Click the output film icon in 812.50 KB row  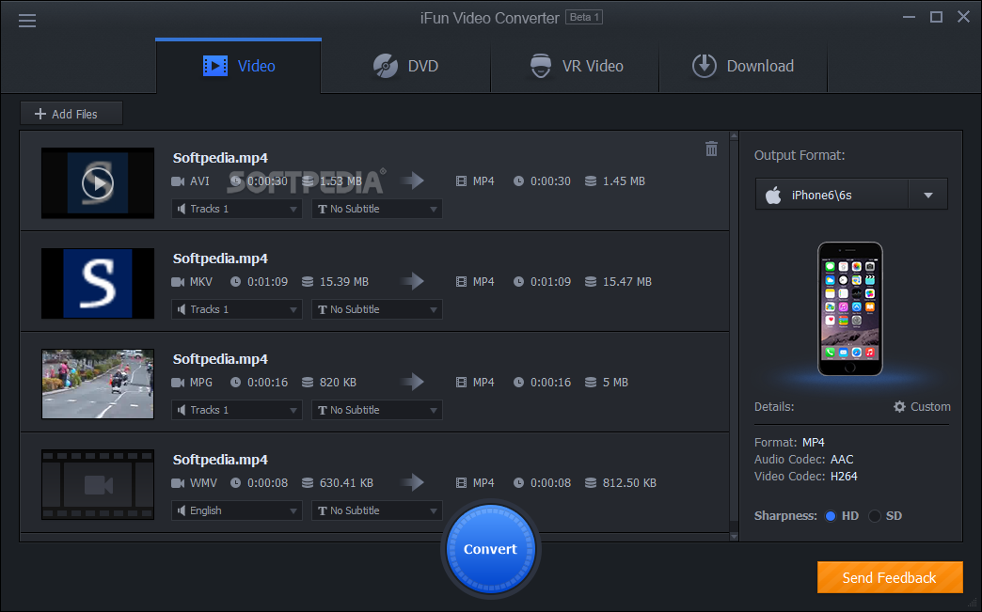462,483
